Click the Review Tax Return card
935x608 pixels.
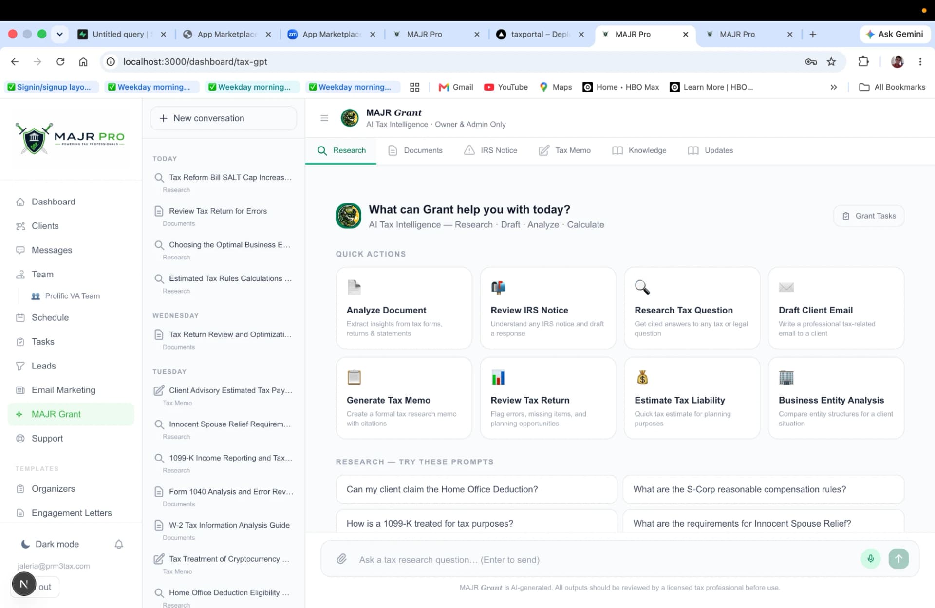(x=548, y=398)
